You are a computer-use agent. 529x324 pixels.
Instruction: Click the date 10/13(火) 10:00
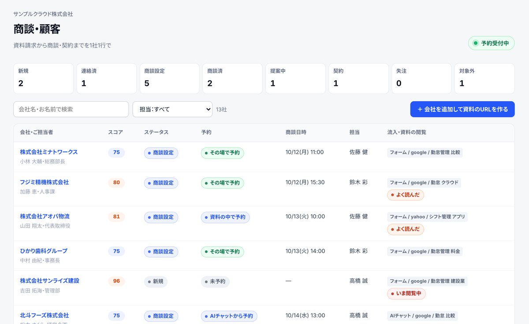pos(305,217)
